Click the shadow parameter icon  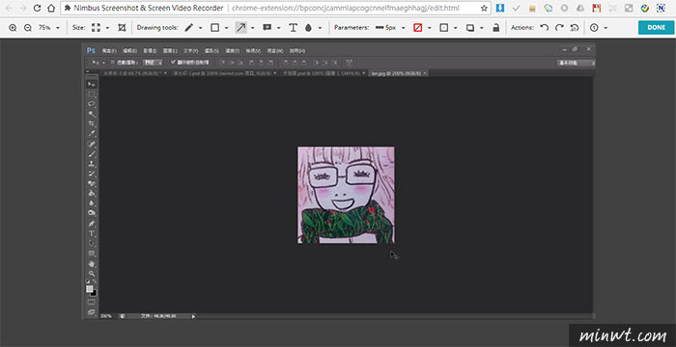[x=470, y=28]
